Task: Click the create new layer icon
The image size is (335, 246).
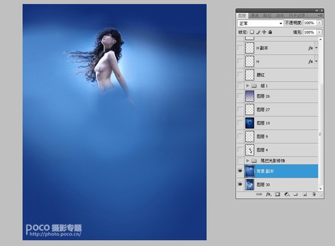Action: point(305,195)
